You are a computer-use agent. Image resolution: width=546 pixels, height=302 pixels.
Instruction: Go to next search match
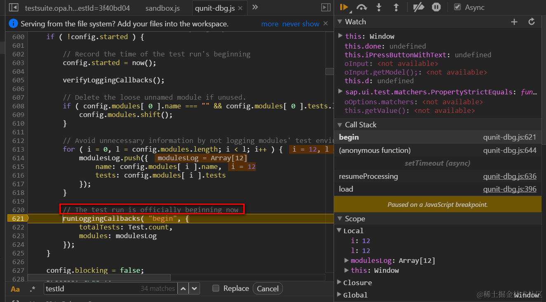(194, 288)
